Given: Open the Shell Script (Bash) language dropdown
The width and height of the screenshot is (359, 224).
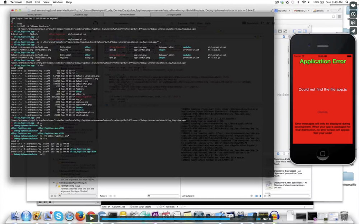Looking at the screenshot, I should coord(144,207).
